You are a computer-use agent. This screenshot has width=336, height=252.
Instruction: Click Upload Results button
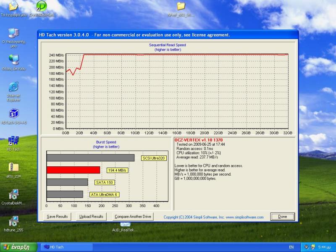pos(91,217)
